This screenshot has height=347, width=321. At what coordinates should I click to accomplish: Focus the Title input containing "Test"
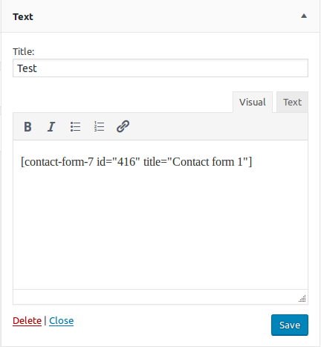pyautogui.click(x=160, y=68)
